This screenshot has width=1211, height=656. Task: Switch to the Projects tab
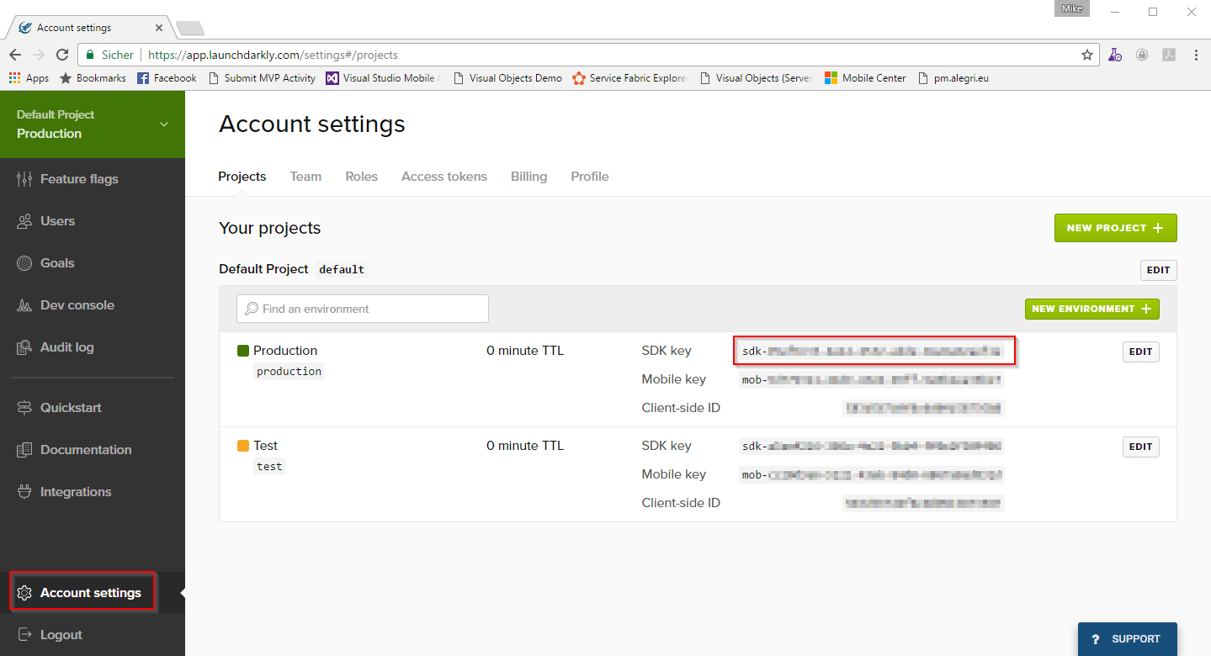242,177
